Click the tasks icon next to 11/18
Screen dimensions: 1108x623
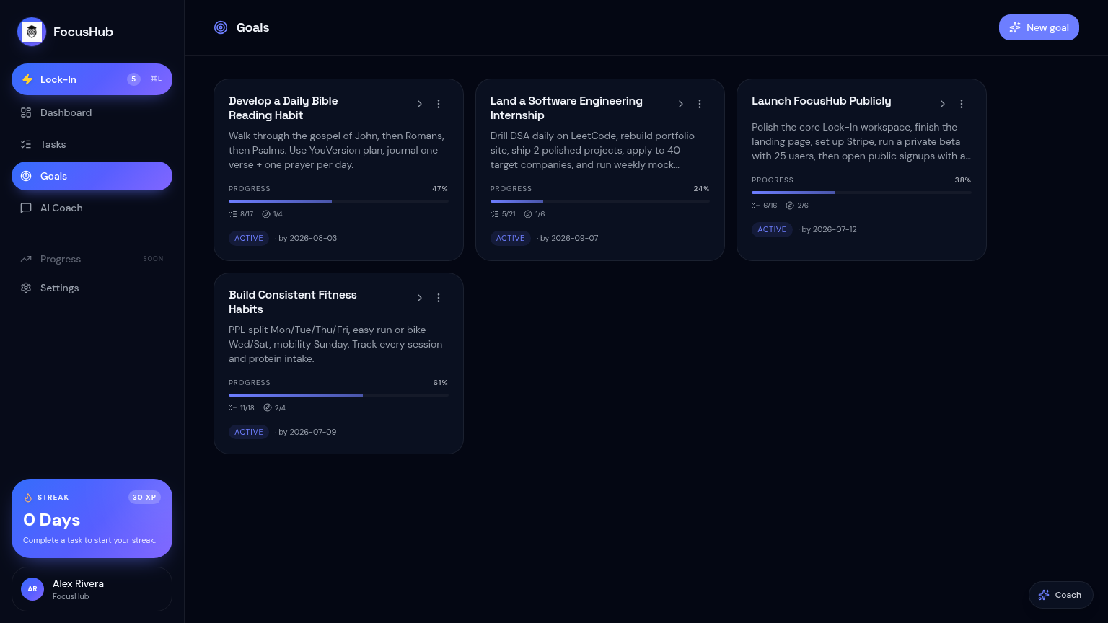(233, 408)
